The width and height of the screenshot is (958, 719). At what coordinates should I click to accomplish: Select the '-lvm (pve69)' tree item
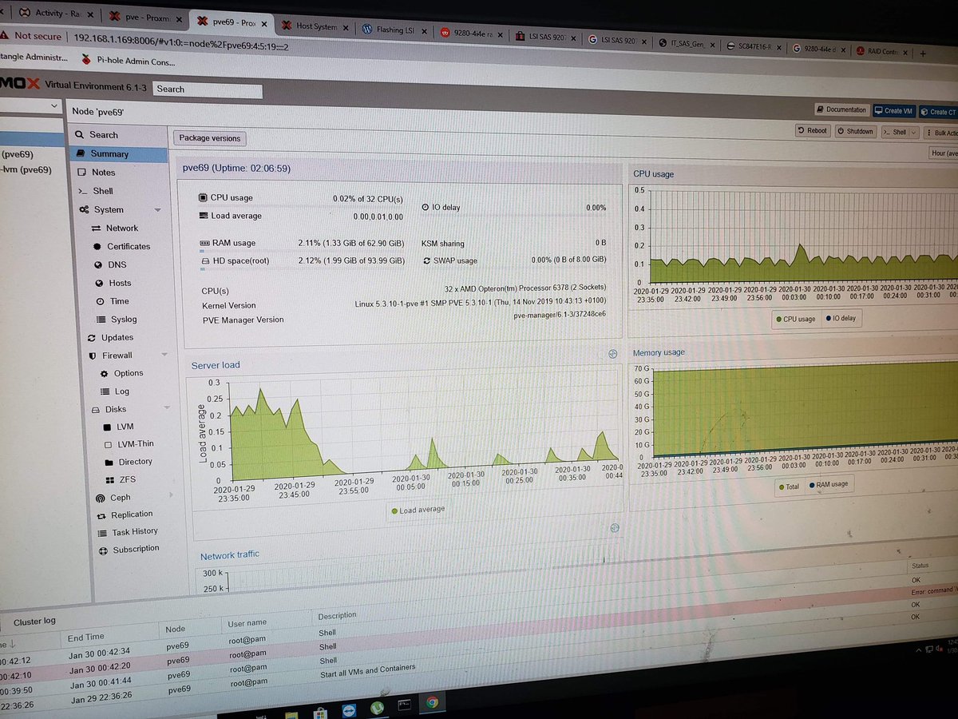tap(26, 170)
